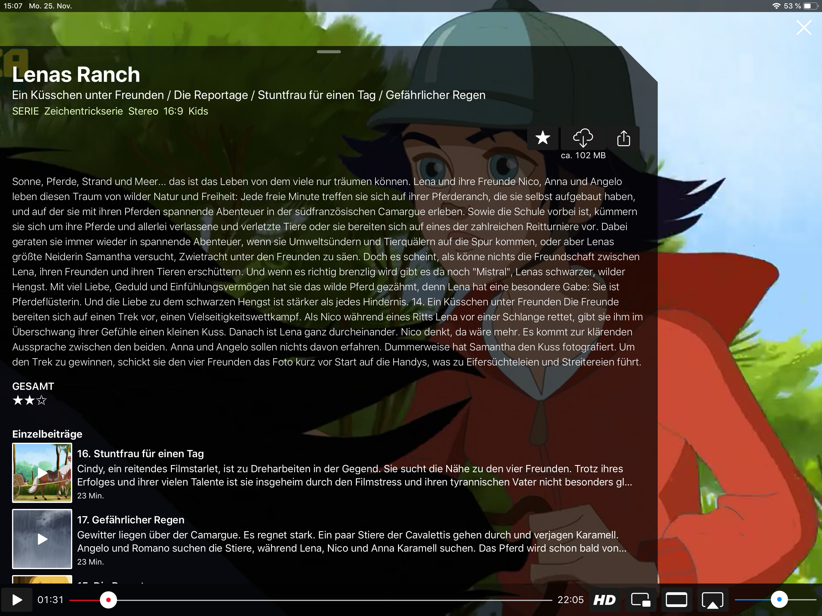Add Lenas Ranch to favorites with star

542,138
